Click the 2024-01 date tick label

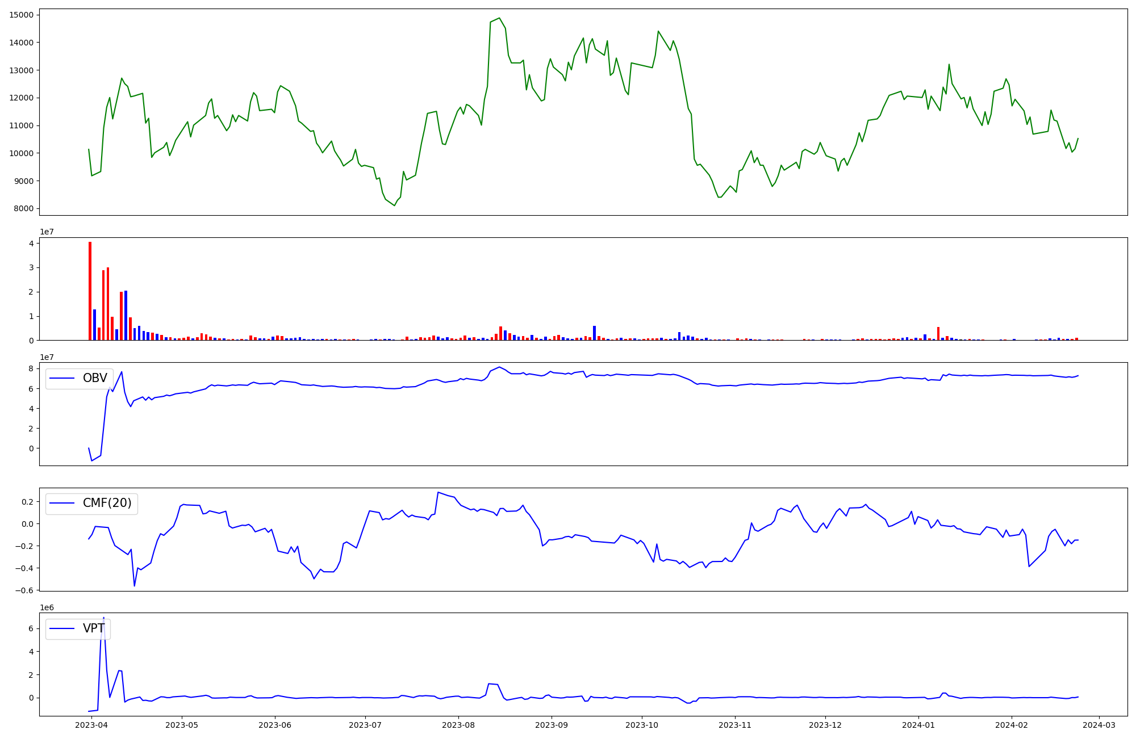click(x=918, y=725)
